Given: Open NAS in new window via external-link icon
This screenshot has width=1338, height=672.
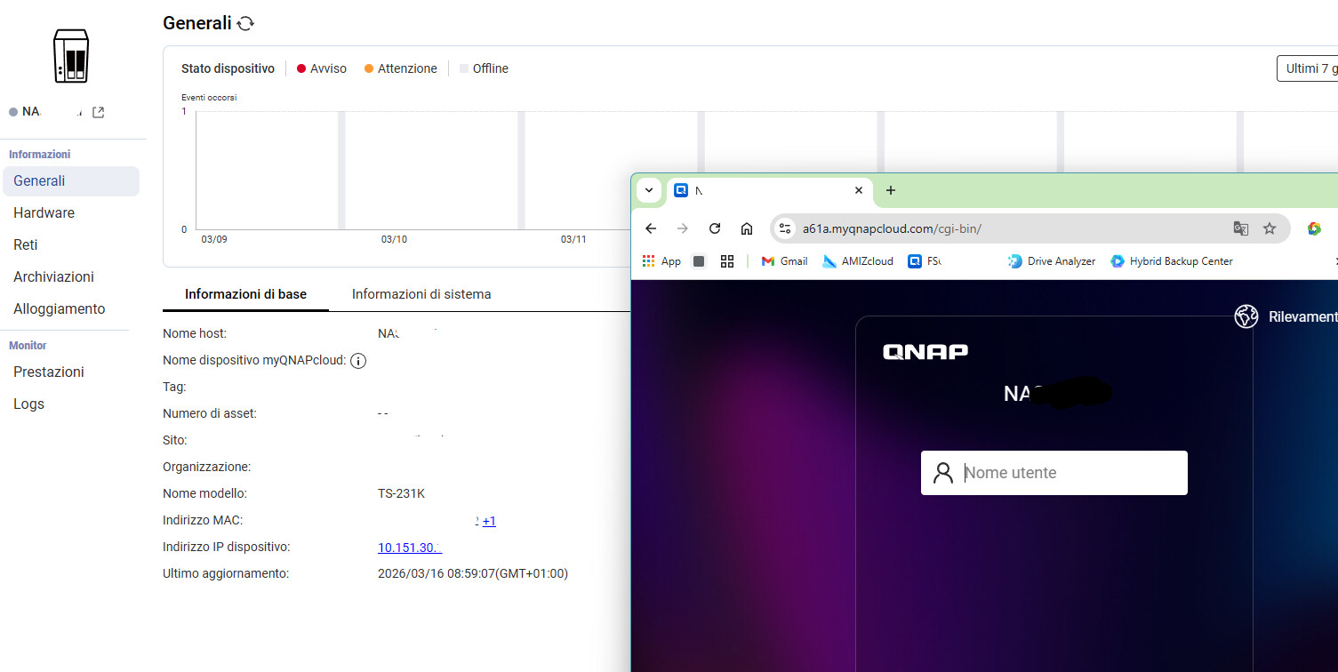Looking at the screenshot, I should 99,112.
